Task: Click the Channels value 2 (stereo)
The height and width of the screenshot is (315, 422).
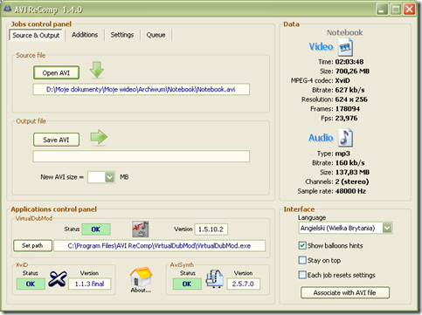Action: click(x=352, y=181)
